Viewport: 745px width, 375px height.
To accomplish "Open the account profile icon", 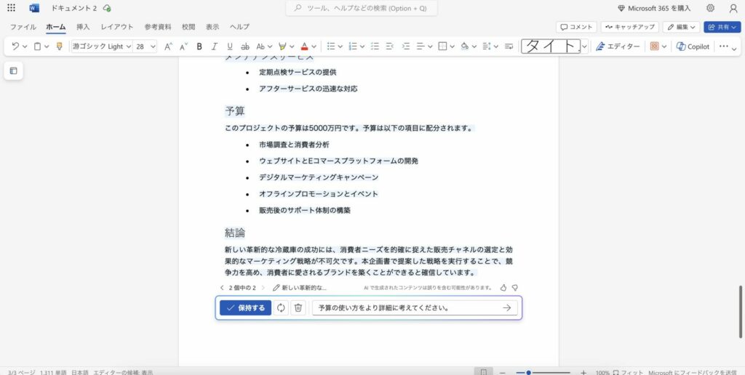I will 733,8.
